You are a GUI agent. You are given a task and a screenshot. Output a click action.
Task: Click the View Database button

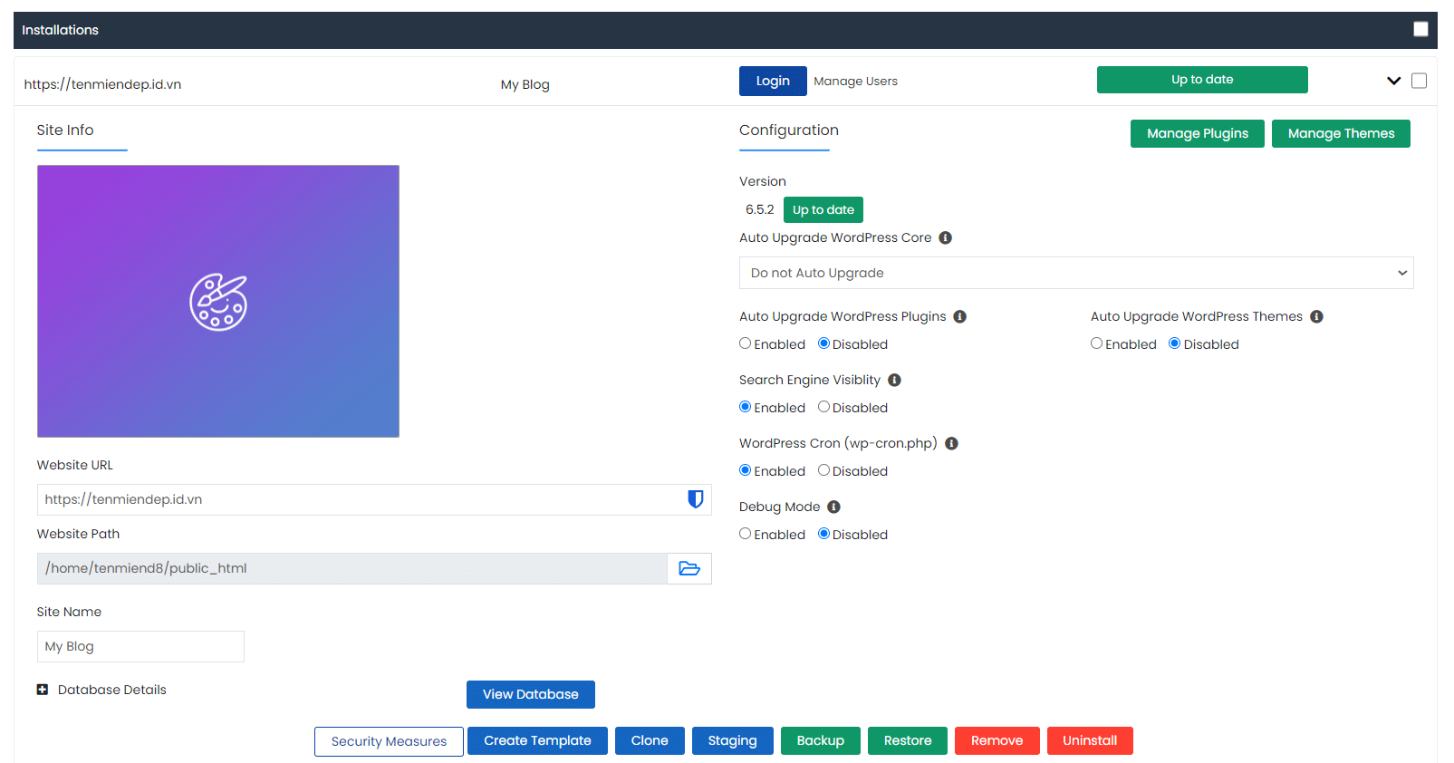point(531,694)
